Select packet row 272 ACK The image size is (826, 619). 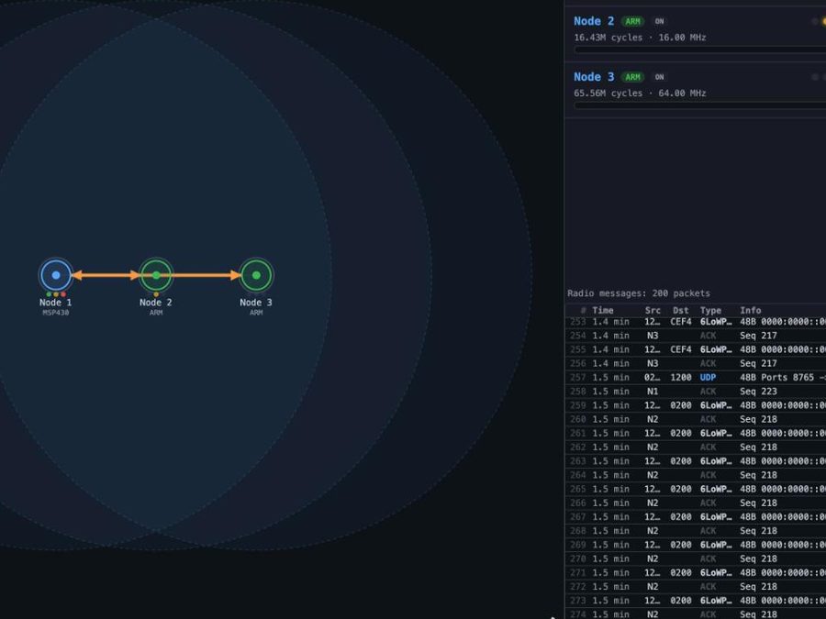coord(696,586)
